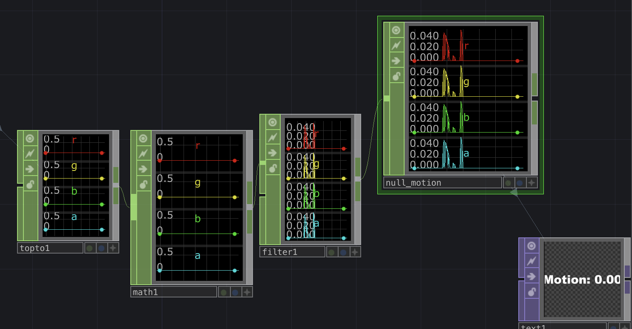Select the Export arrow icon on filter1
Screen dimensions: 632x329
pyautogui.click(x=273, y=153)
